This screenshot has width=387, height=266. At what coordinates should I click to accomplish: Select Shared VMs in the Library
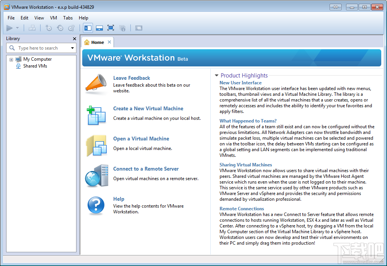[36, 66]
